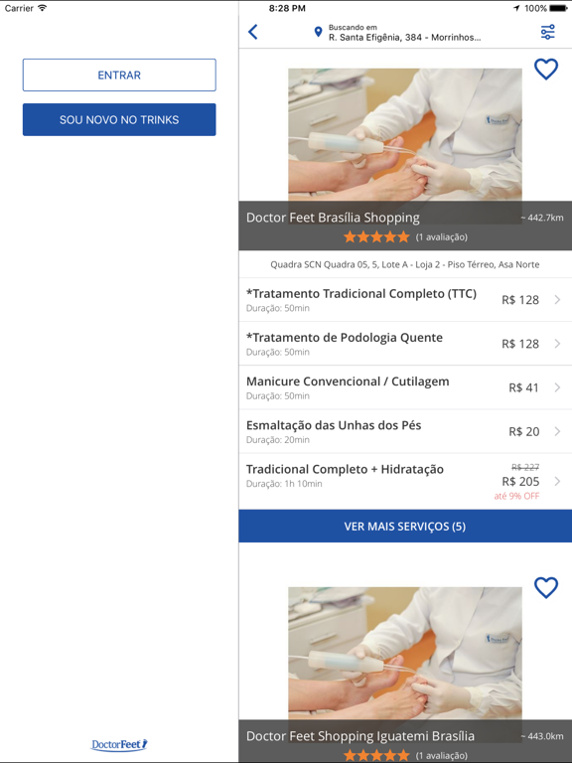Open chevron for Tratamento de Podologia Quente

pyautogui.click(x=557, y=344)
